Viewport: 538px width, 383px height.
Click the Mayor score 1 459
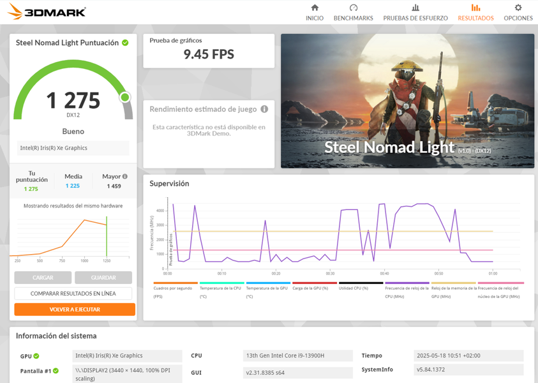[114, 186]
